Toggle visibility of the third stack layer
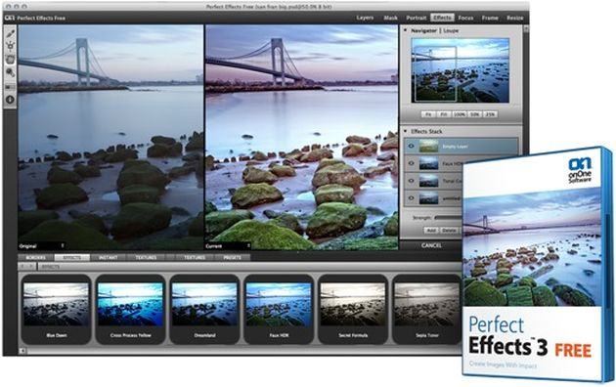Viewport: 616px width, 387px height. (411, 181)
